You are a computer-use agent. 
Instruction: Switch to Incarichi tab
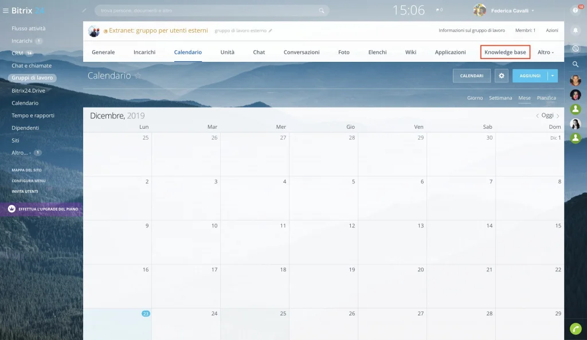144,52
